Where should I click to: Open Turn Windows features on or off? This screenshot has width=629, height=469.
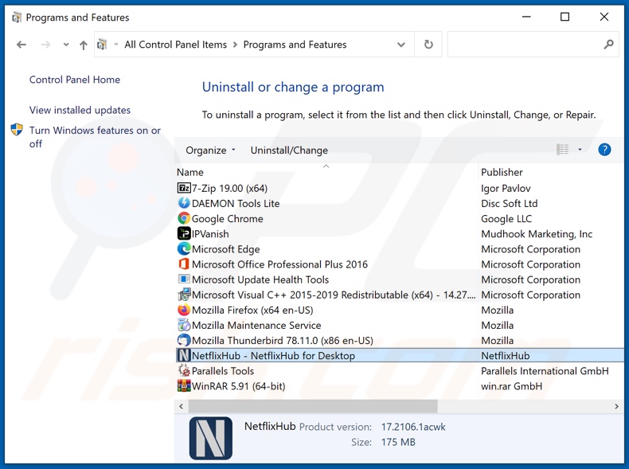point(95,137)
